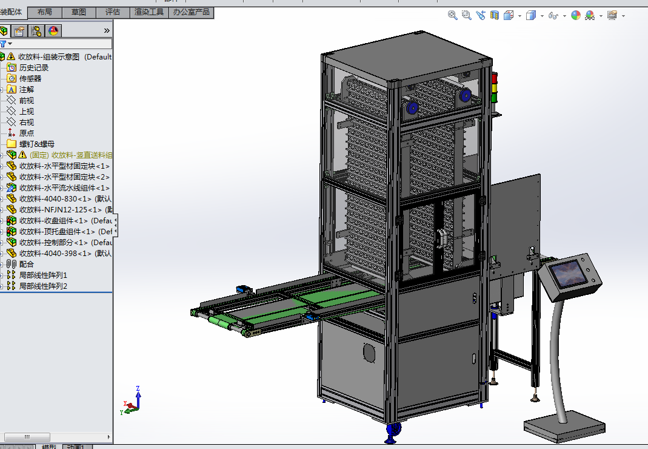Open View Orientation dropdown arrow
This screenshot has width=648, height=449.
click(519, 16)
